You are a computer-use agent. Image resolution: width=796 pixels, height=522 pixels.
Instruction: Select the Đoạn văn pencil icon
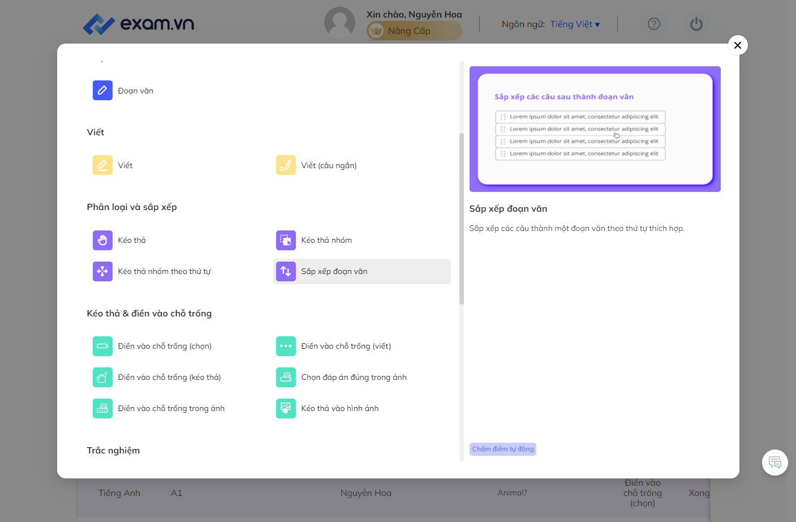click(102, 91)
